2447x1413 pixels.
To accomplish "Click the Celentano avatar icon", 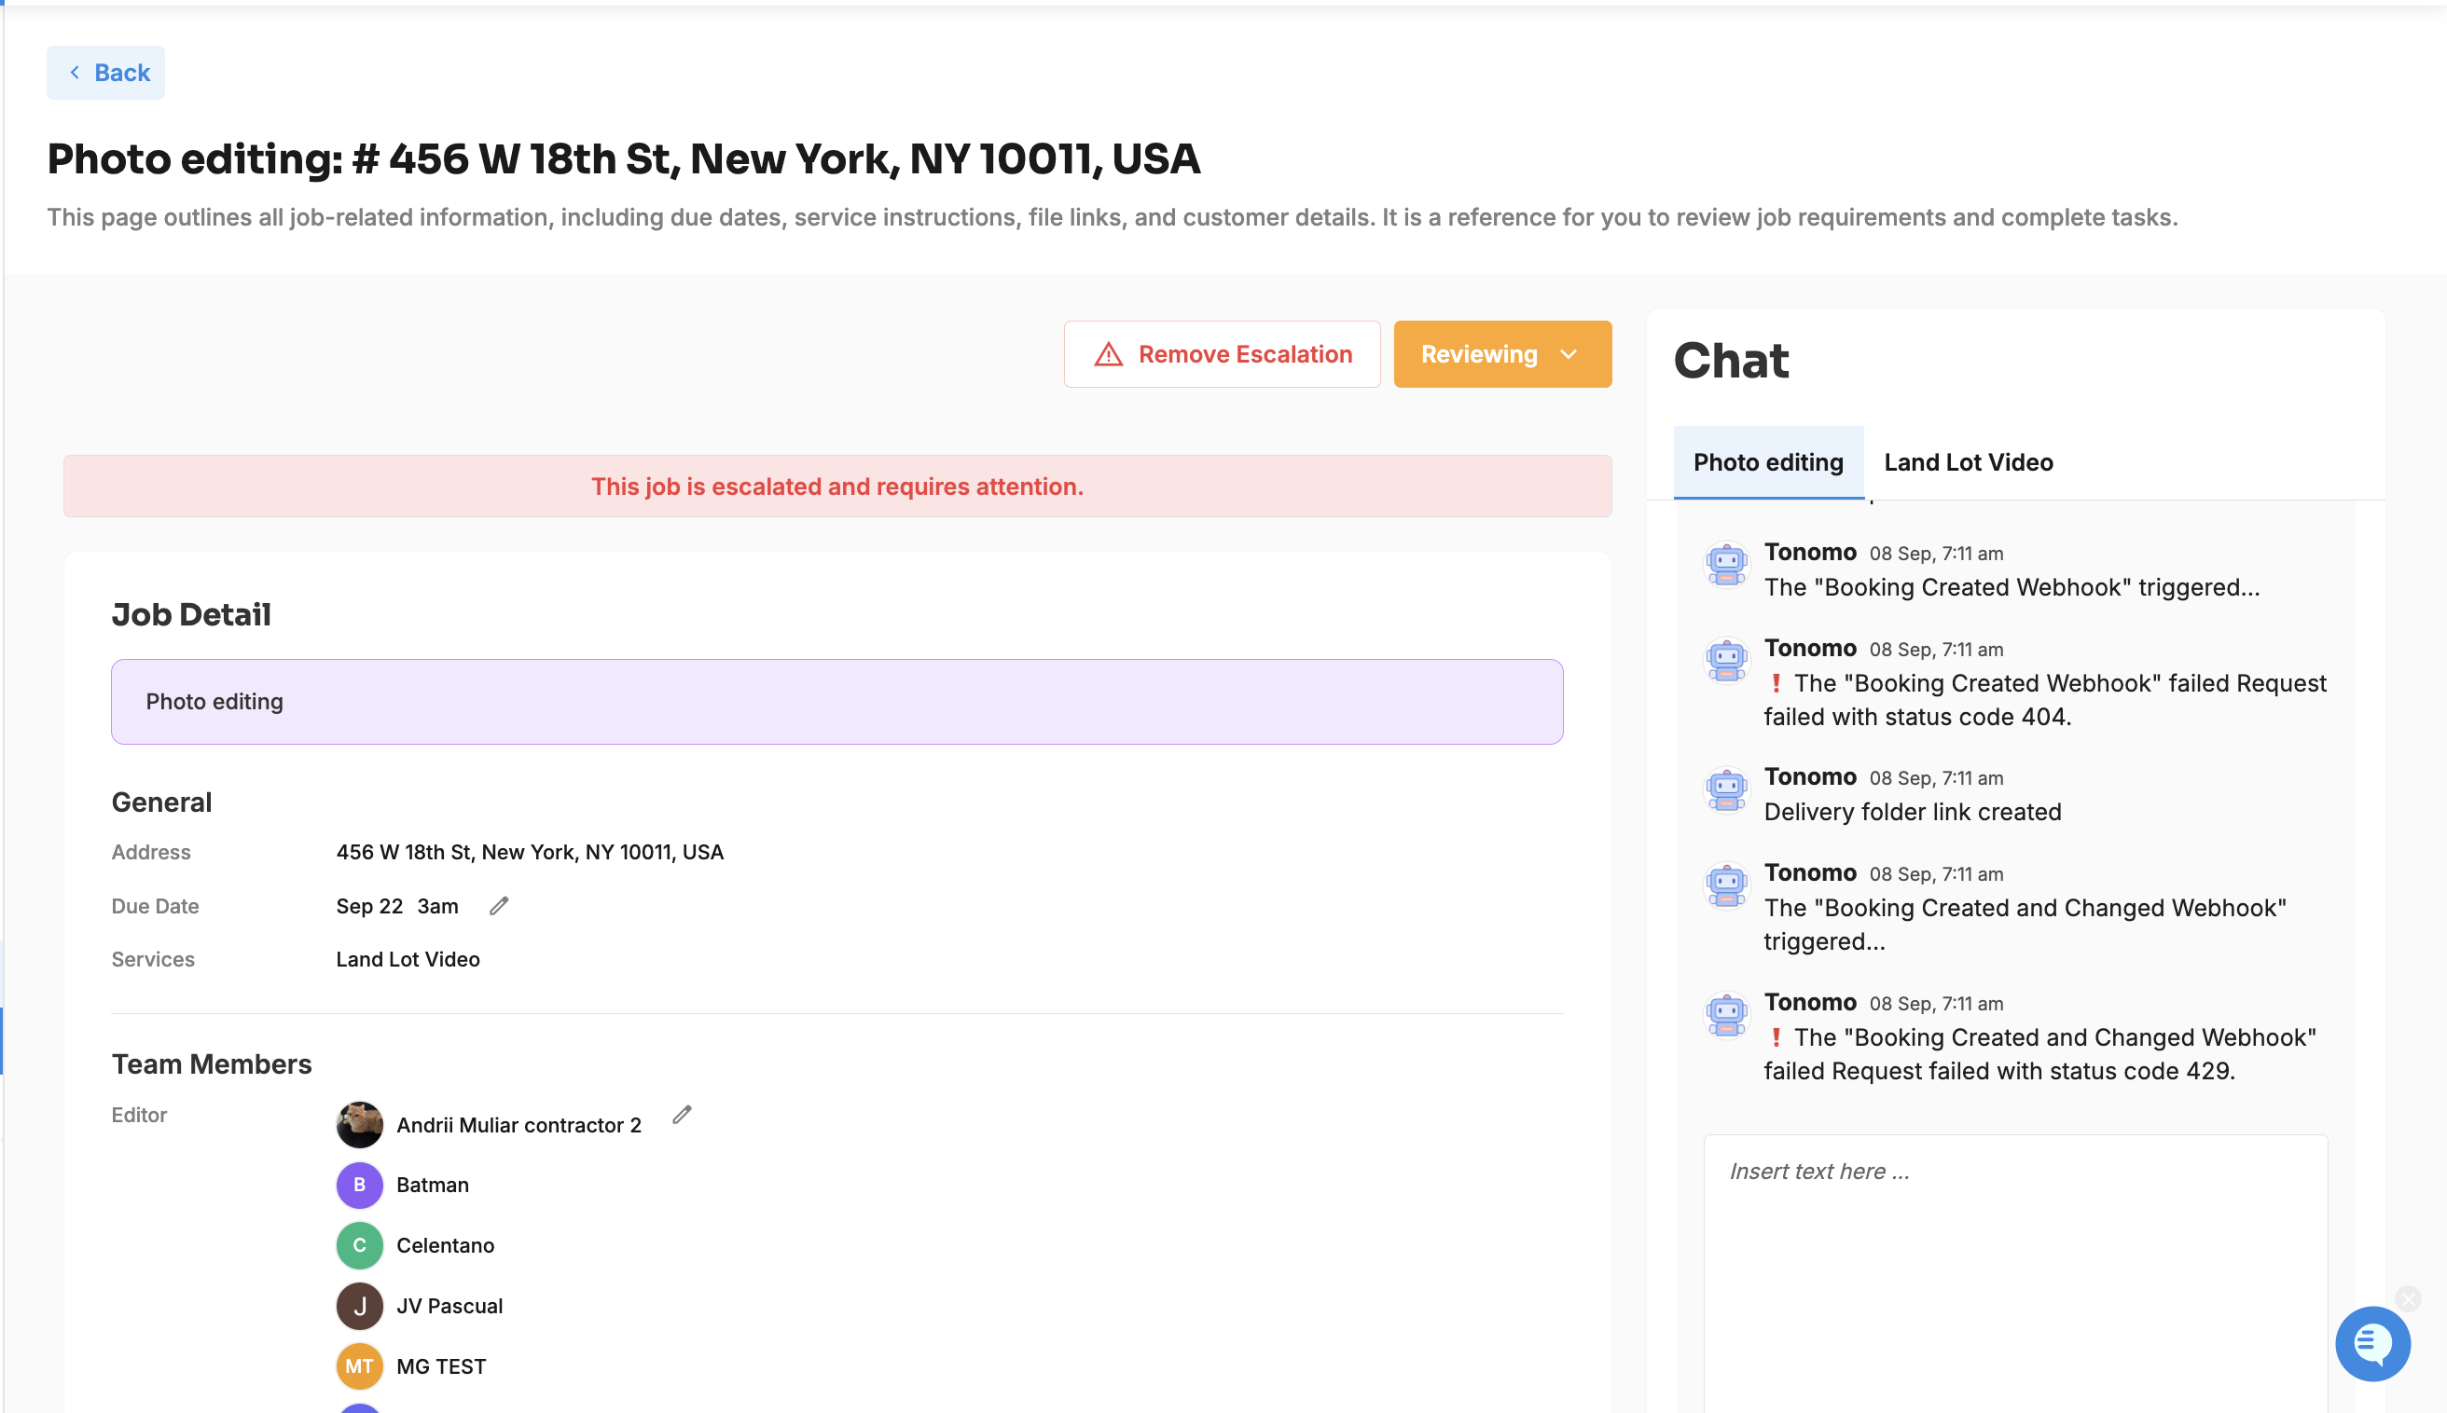I will point(359,1245).
